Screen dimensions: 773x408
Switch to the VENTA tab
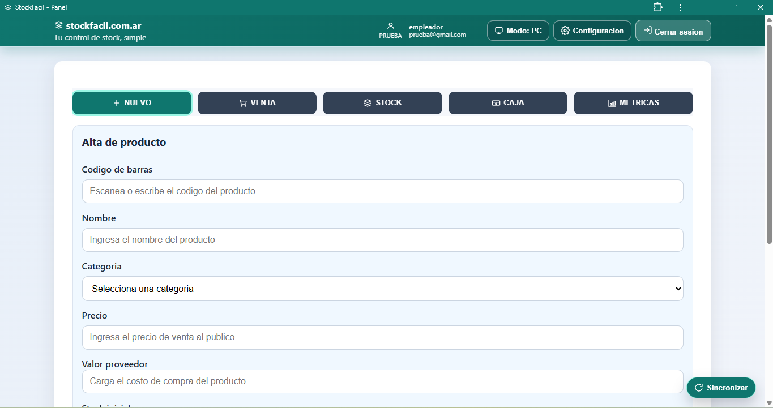257,103
